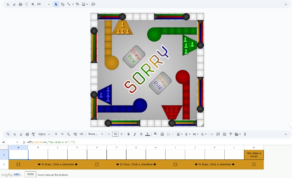
Task: Redo in the spreadsheet toolbar
Action: pos(21,134)
